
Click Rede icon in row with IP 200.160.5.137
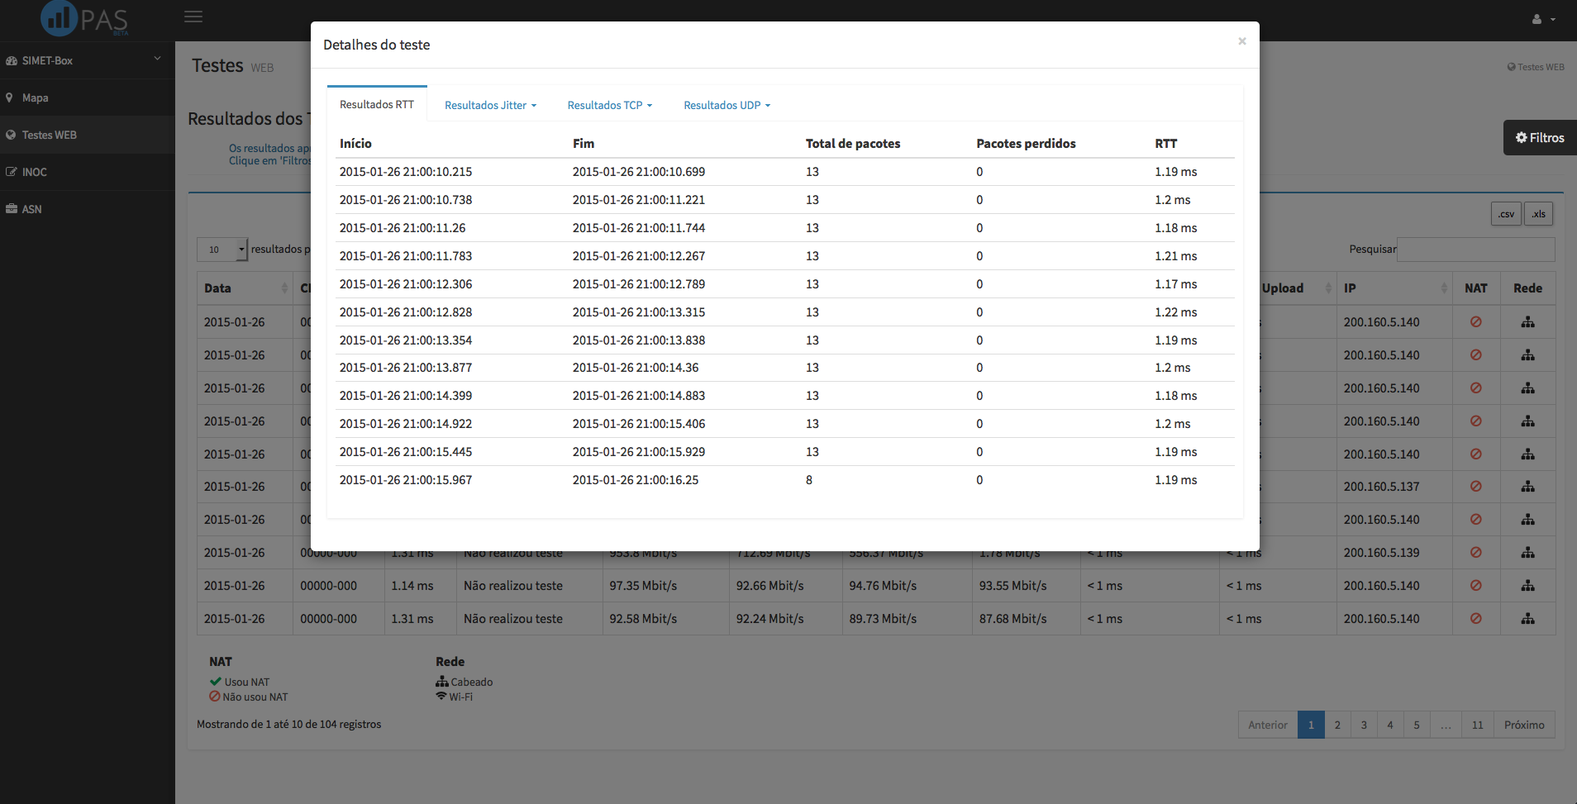pyautogui.click(x=1528, y=487)
